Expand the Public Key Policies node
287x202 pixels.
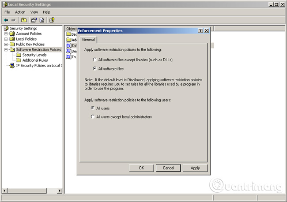coord(6,44)
